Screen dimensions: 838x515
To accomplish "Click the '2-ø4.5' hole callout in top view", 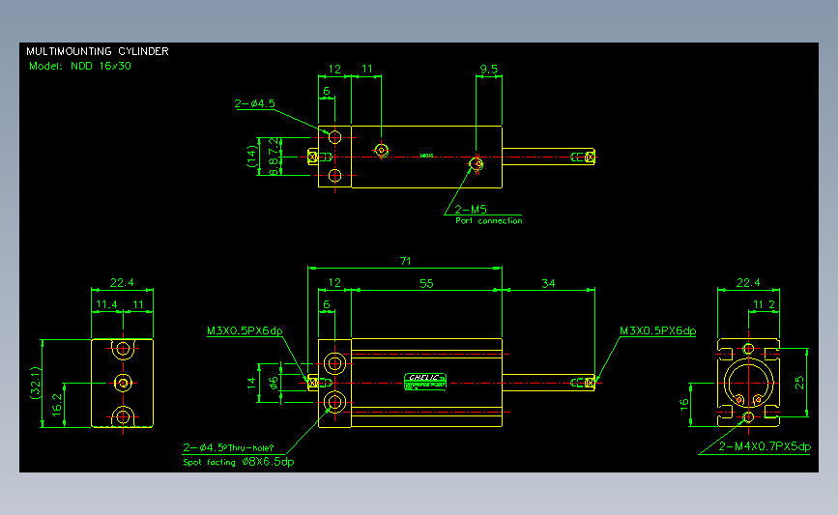I will click(254, 103).
